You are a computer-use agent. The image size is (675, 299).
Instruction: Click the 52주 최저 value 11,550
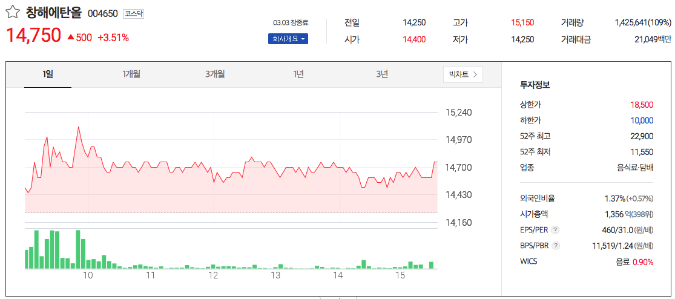click(x=642, y=152)
